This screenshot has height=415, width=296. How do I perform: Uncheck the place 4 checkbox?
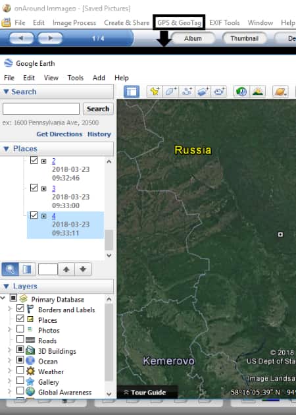pyautogui.click(x=34, y=215)
